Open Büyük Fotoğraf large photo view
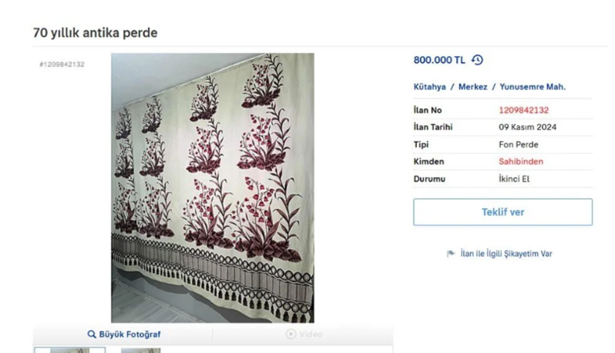 pos(124,335)
